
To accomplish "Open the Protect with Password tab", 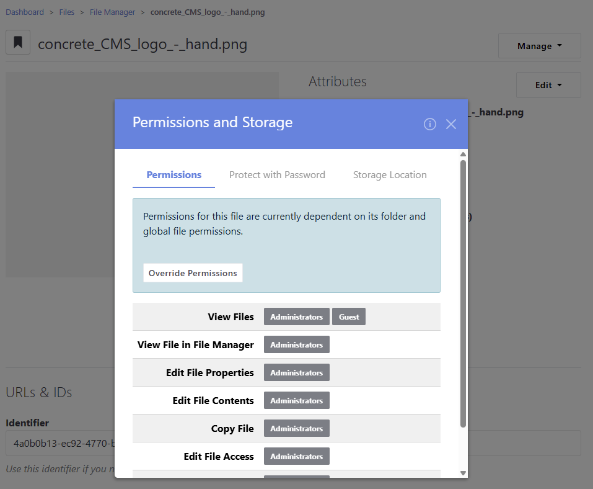I will (x=277, y=175).
